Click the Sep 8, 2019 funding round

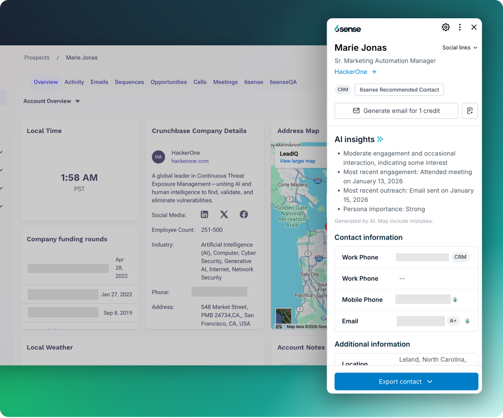coord(79,313)
